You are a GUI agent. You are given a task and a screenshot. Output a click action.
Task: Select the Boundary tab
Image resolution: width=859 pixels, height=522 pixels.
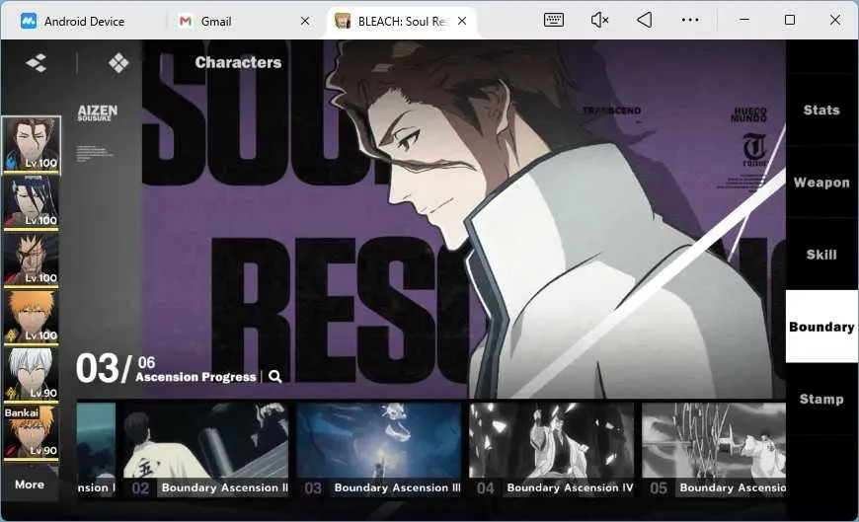821,327
